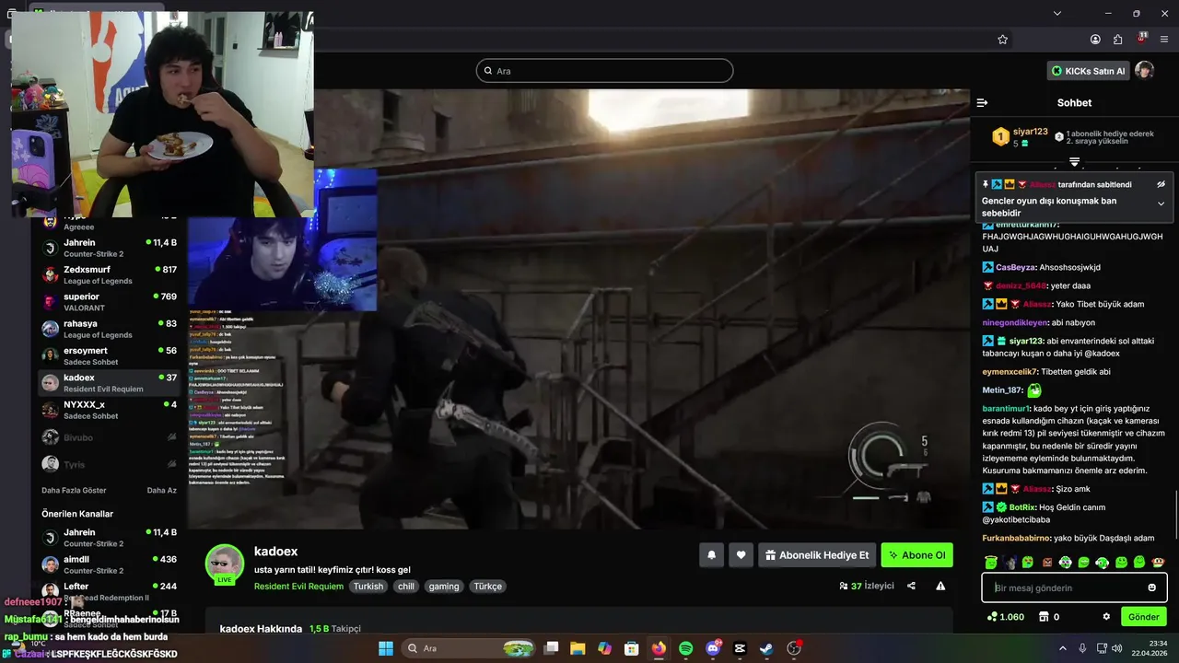The height and width of the screenshot is (663, 1179).
Task: Click the Windows taskbar Ara search box
Action: 470,648
